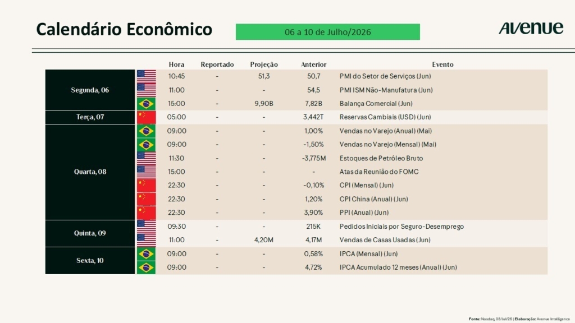Select the Terça, 07 day cell
The image size is (575, 323).
click(90, 117)
